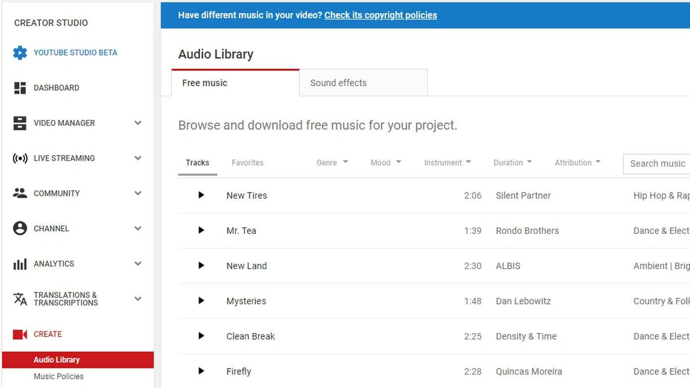Play the track New Tires
The image size is (690, 388).
(201, 195)
